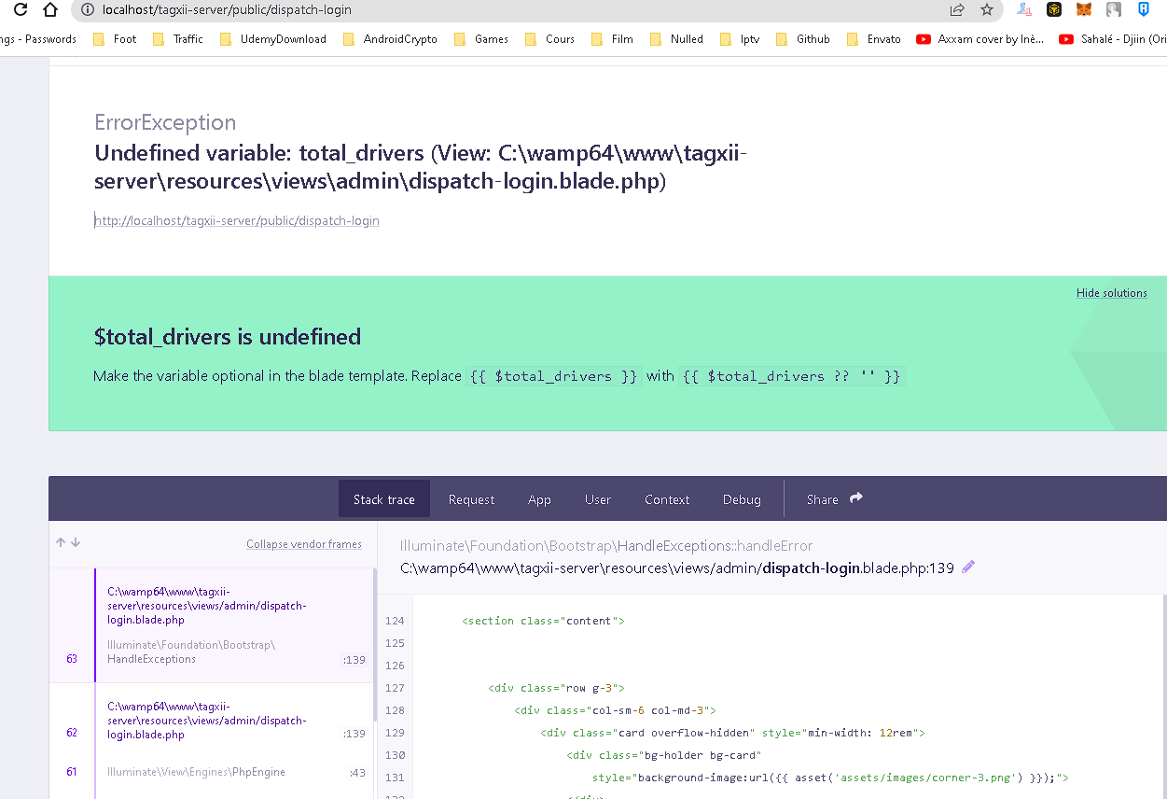Open the Github bookmarks folder
The image size is (1167, 799).
click(802, 39)
